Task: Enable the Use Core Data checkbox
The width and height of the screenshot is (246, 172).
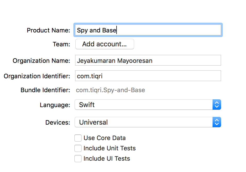Action: click(x=78, y=138)
